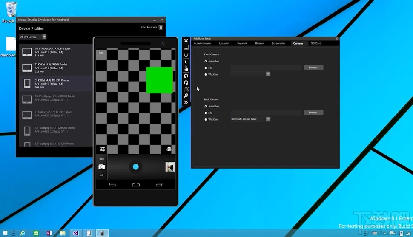
Task: Click Front Camera file path field
Action: (x=266, y=68)
